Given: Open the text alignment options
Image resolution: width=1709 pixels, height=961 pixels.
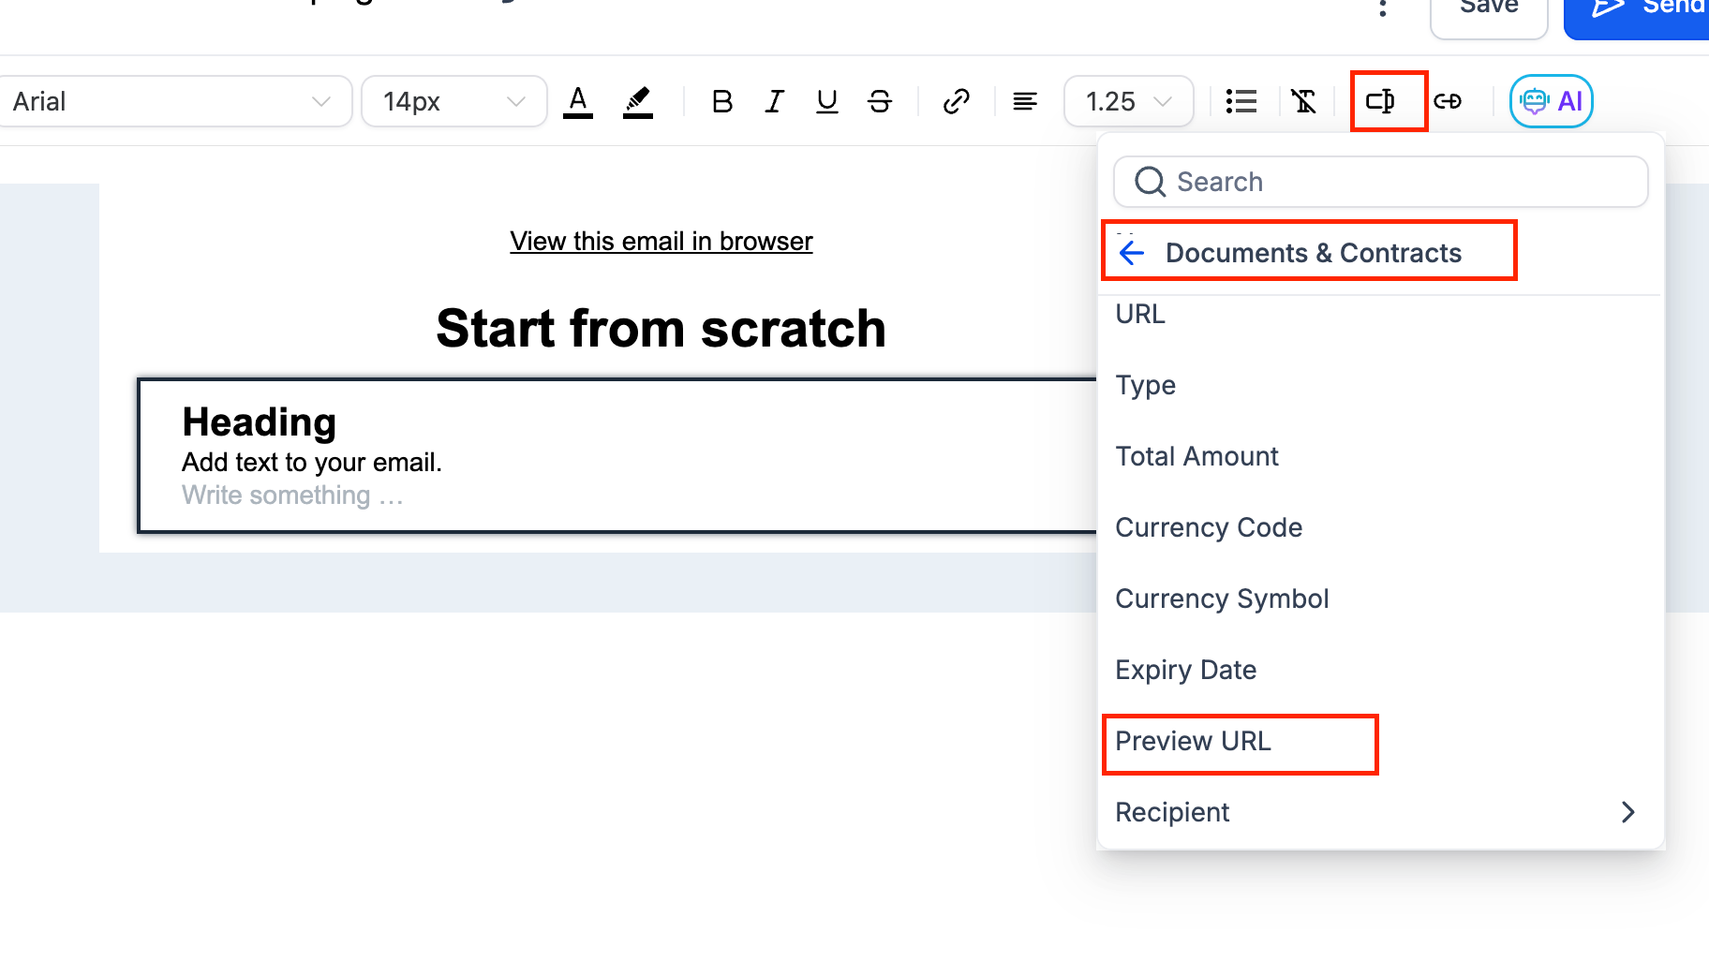Looking at the screenshot, I should (x=1025, y=101).
